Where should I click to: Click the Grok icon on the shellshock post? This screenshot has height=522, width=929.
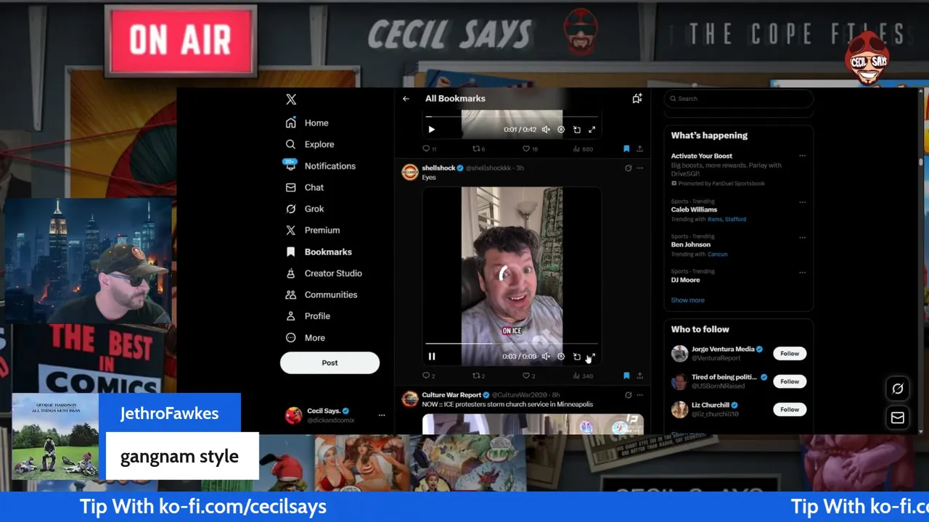[x=628, y=167]
